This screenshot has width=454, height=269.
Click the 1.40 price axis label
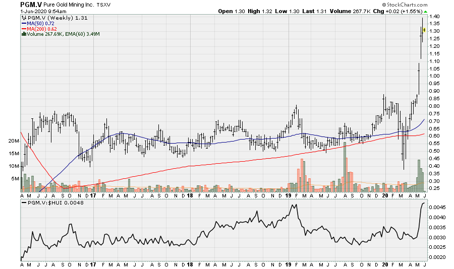(435, 16)
